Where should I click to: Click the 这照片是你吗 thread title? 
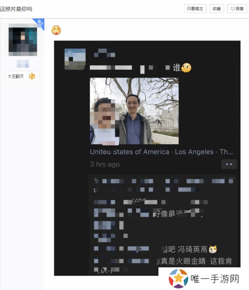[16, 9]
